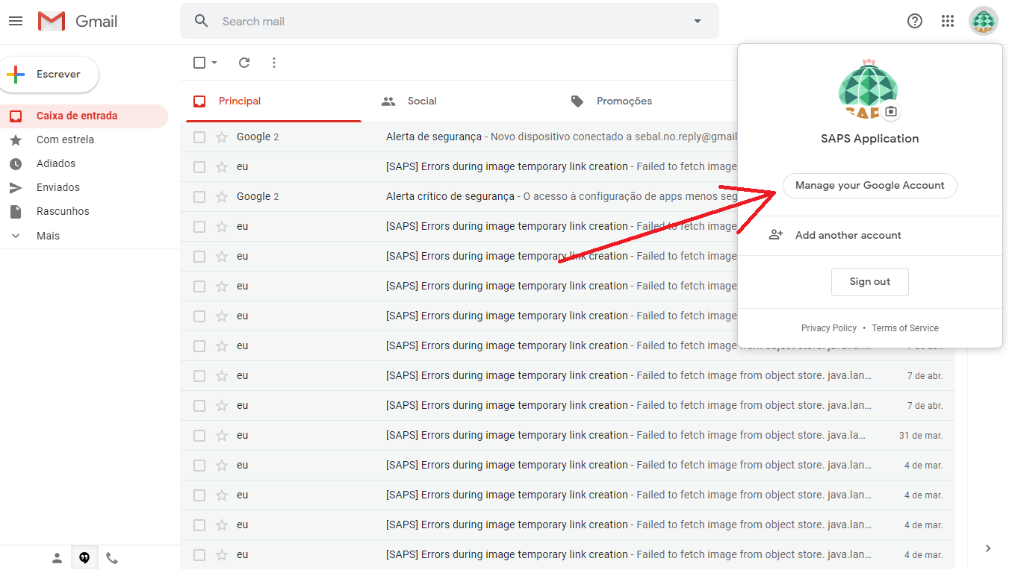Check the Alerta crítico de segurança email
The height and width of the screenshot is (570, 1009).
coord(199,196)
